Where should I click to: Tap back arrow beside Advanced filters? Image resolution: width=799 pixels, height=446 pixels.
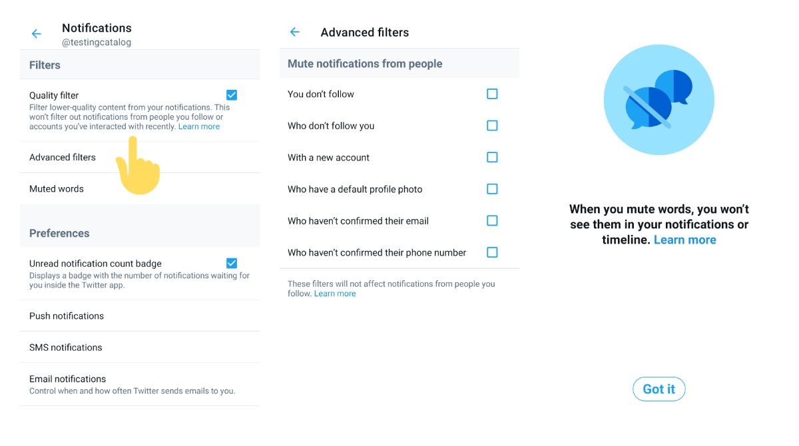click(295, 32)
